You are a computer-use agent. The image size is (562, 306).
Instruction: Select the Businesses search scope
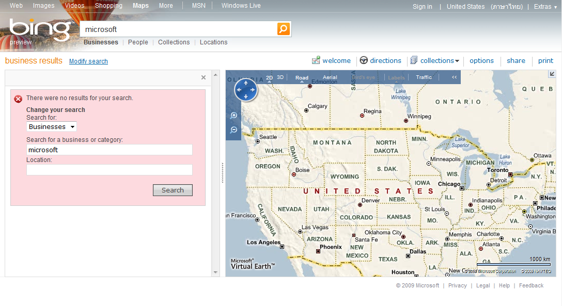[101, 42]
